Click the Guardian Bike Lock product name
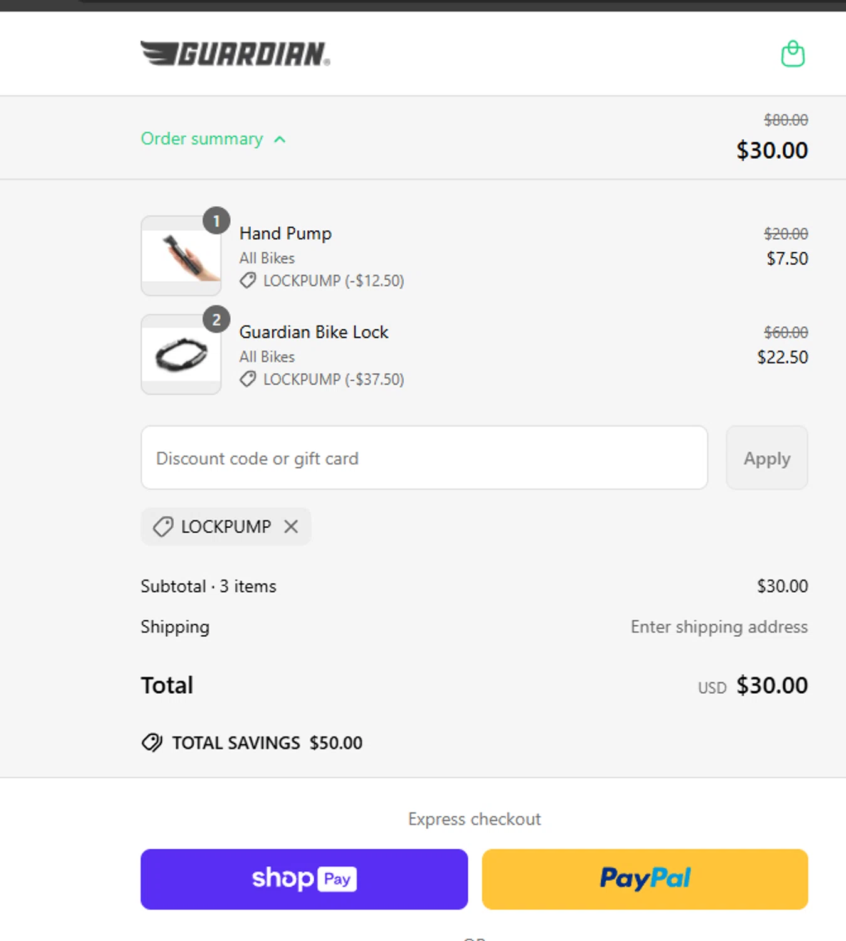The width and height of the screenshot is (846, 941). 314,332
